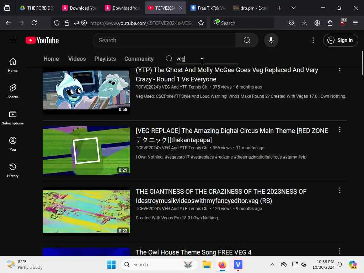Open YouTube settings three-dot menu

coord(313,40)
